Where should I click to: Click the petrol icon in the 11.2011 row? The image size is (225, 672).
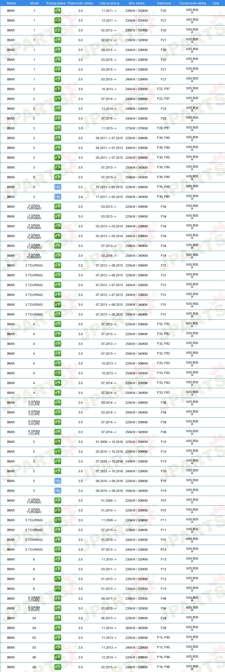point(58,11)
